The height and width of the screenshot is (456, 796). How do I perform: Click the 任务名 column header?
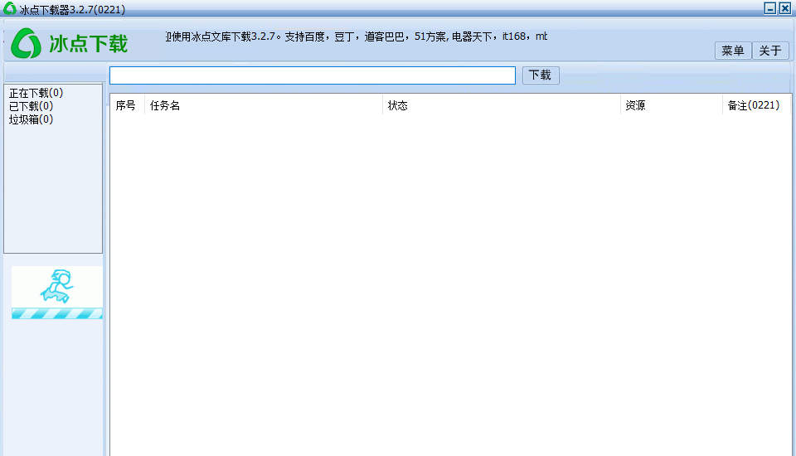click(x=166, y=105)
